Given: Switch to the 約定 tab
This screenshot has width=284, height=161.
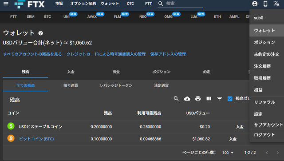Looking at the screenshot, I should [x=206, y=72].
